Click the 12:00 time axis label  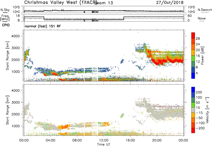tap(104, 140)
